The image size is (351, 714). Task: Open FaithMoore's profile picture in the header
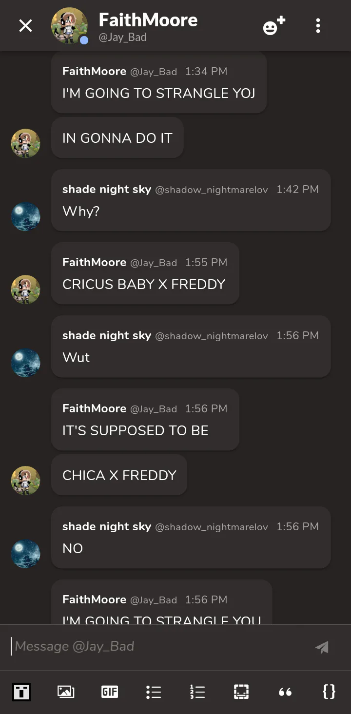click(69, 26)
